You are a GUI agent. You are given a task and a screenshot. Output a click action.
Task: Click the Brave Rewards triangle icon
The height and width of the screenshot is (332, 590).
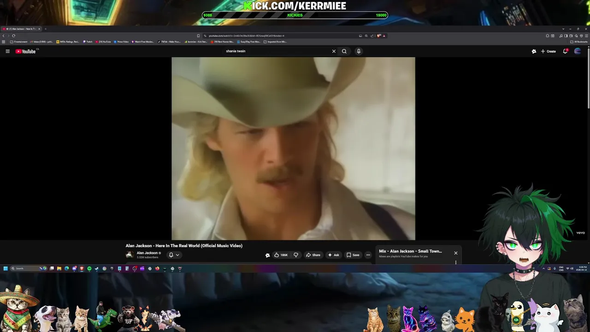(x=383, y=36)
